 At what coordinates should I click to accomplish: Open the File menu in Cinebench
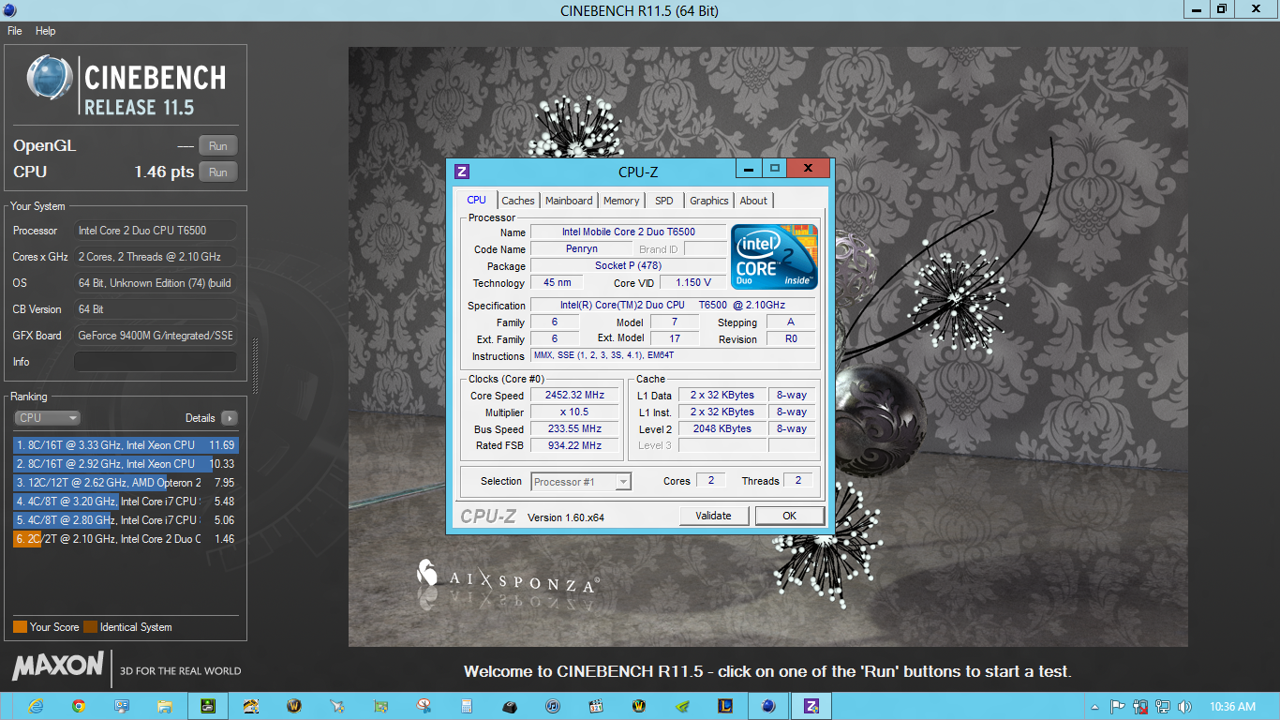(15, 31)
